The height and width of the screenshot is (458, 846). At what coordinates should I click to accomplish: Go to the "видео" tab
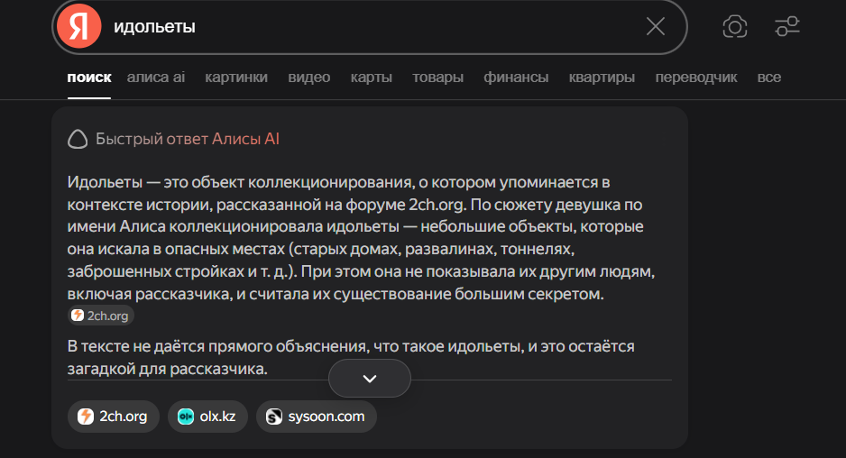click(x=309, y=78)
